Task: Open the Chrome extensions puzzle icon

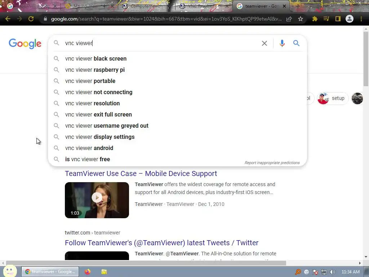Action: (x=315, y=19)
